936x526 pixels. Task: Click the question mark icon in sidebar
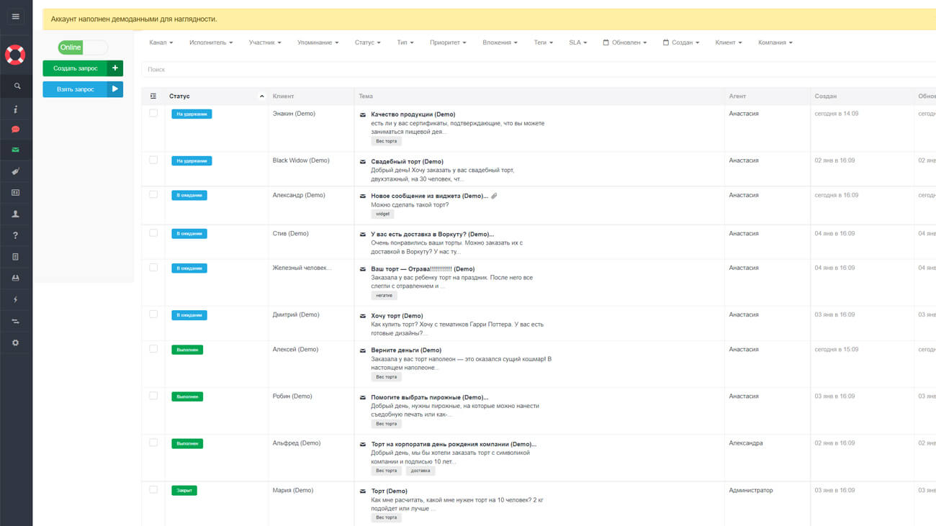click(16, 235)
